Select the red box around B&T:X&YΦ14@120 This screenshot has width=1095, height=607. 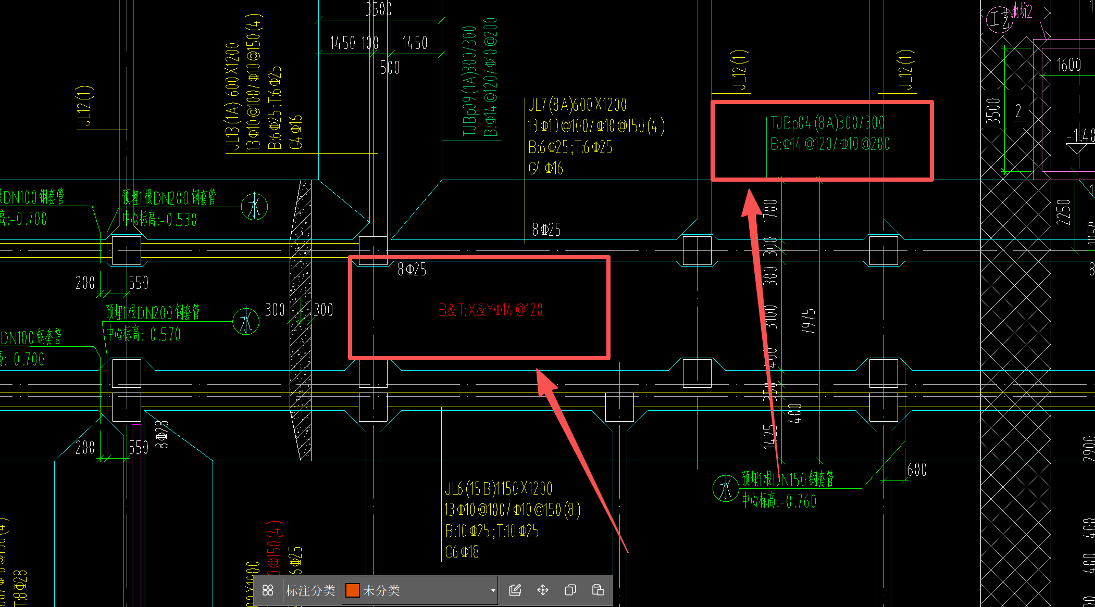tap(479, 258)
